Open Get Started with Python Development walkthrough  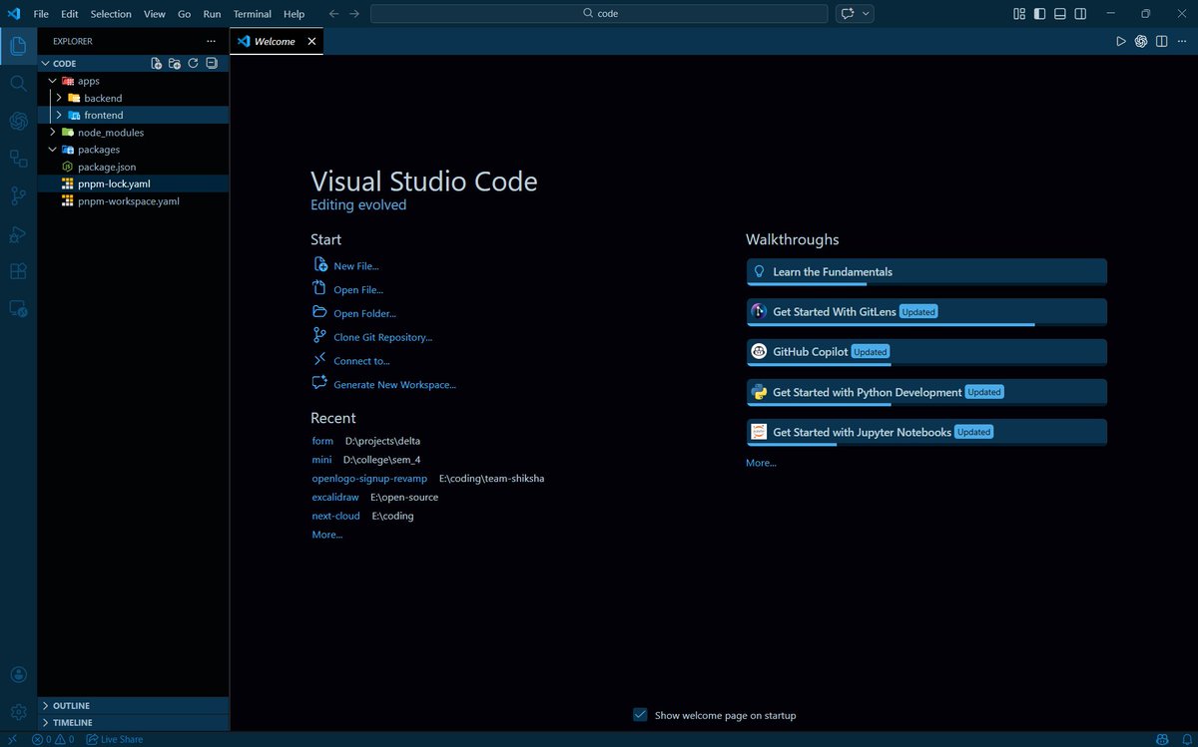(x=926, y=392)
